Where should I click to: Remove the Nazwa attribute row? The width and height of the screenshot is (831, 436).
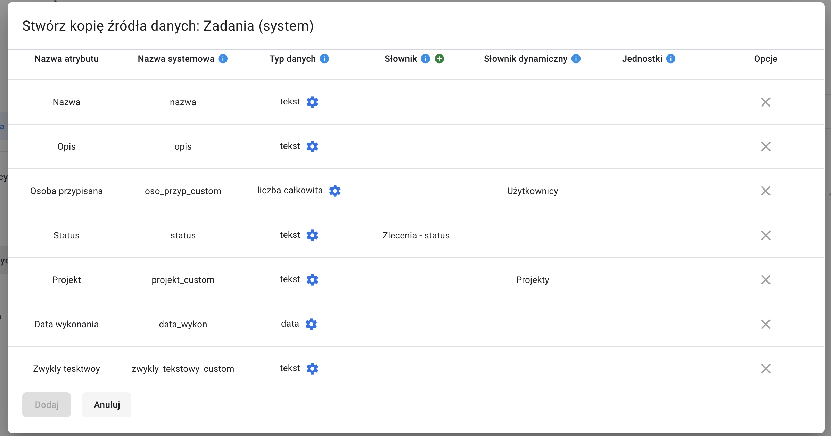766,102
